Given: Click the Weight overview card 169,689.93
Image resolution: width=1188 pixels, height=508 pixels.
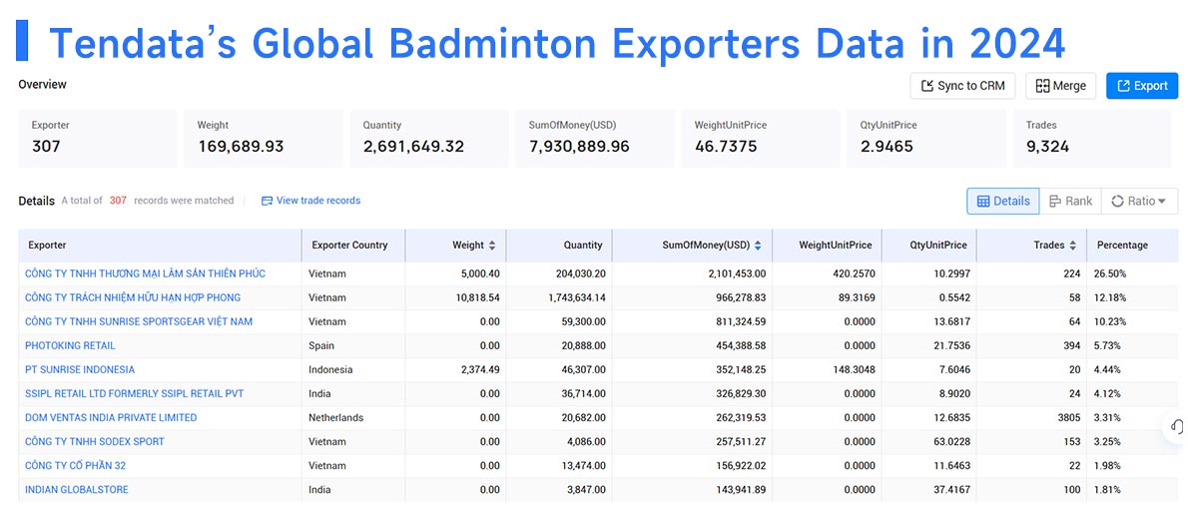Looking at the screenshot, I should click(x=263, y=139).
